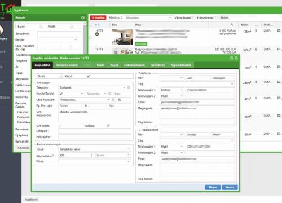This screenshot has height=203, width=282.
Task: Click the Bruttó area spinner arrows
Action: (x=129, y=155)
